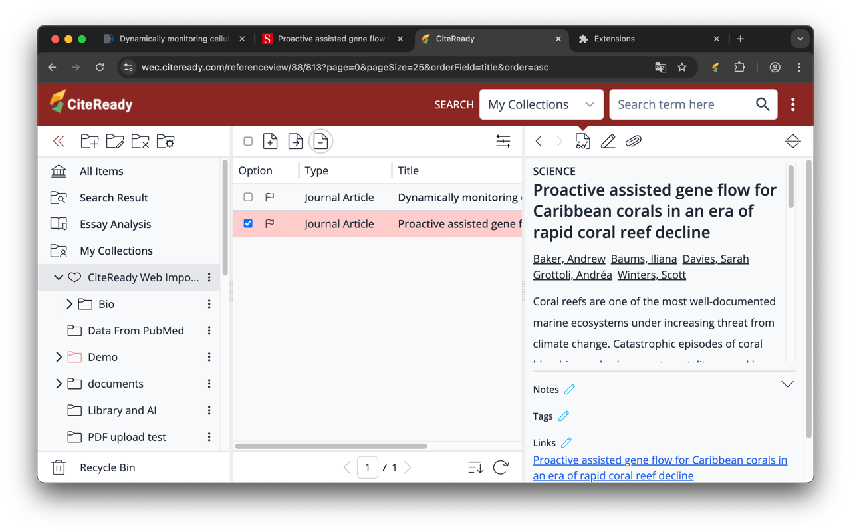Open author link Baker, Andrew
This screenshot has width=851, height=532.
569,259
